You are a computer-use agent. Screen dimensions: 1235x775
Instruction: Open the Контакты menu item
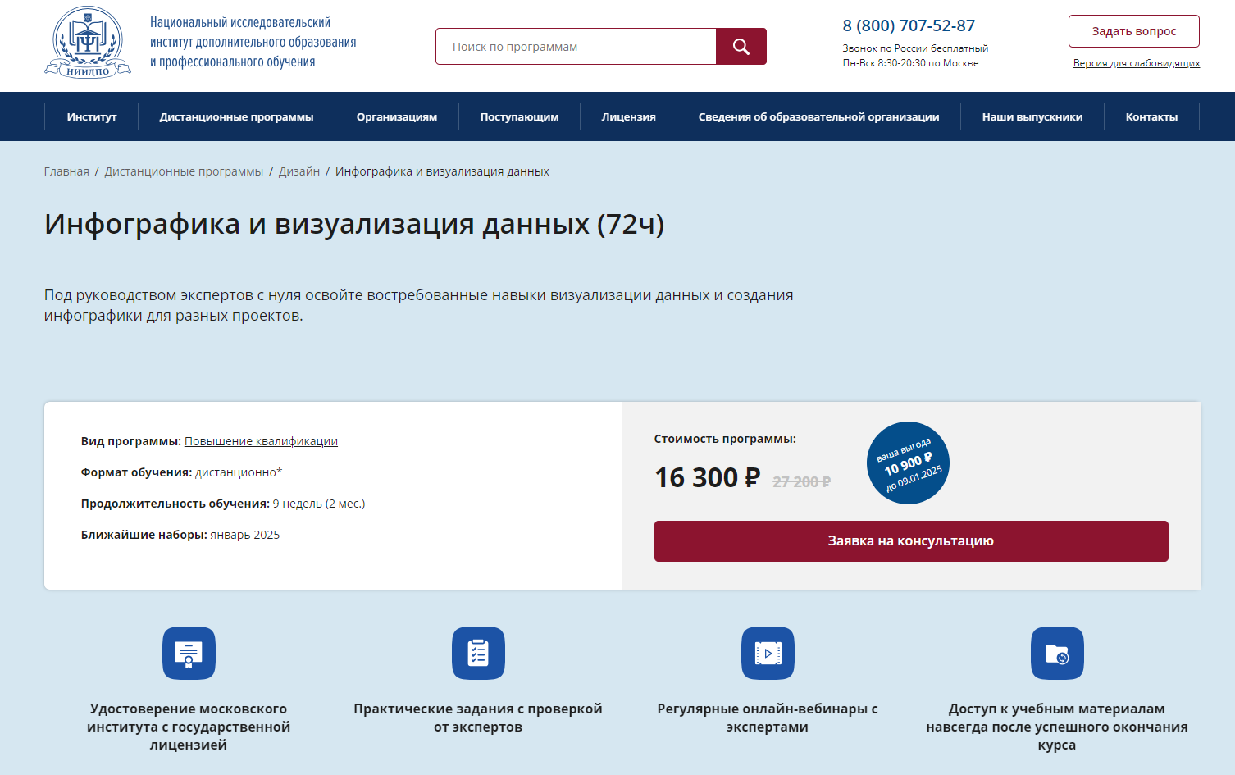[1152, 116]
